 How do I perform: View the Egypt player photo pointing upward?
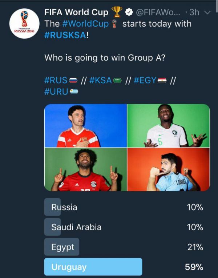[85, 169]
